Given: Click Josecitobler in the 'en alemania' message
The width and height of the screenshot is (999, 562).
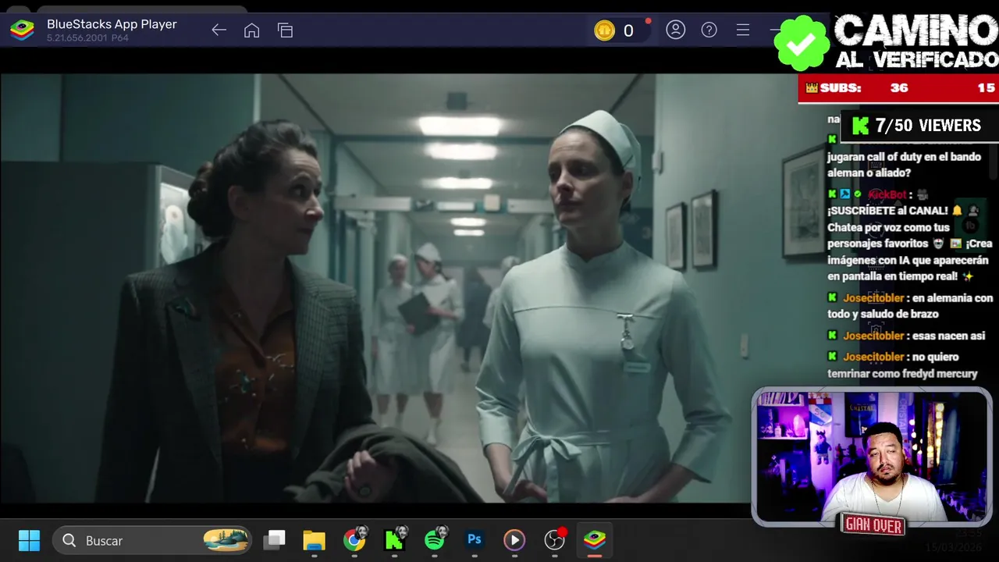Looking at the screenshot, I should pyautogui.click(x=873, y=298).
